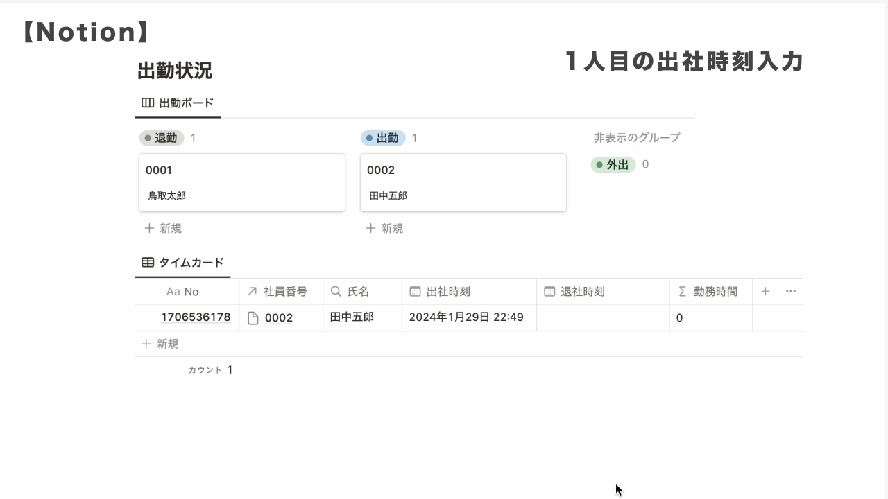This screenshot has height=499, width=888.
Task: Open the table column options ellipsis
Action: pos(791,292)
